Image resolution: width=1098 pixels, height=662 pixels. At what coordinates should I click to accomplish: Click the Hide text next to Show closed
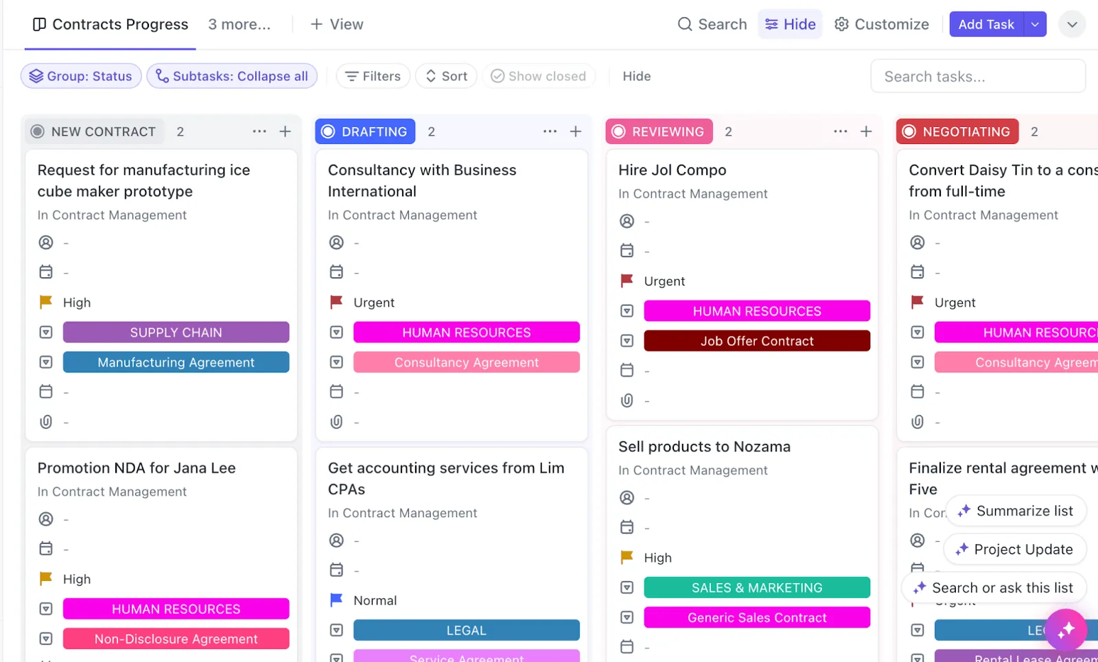click(x=637, y=76)
